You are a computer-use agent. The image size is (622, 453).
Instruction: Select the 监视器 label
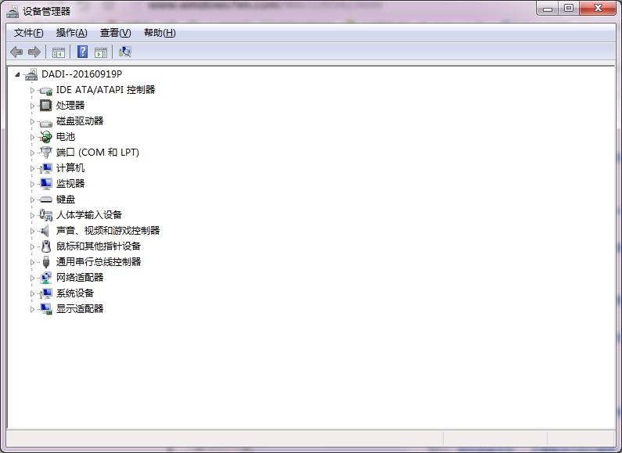70,184
